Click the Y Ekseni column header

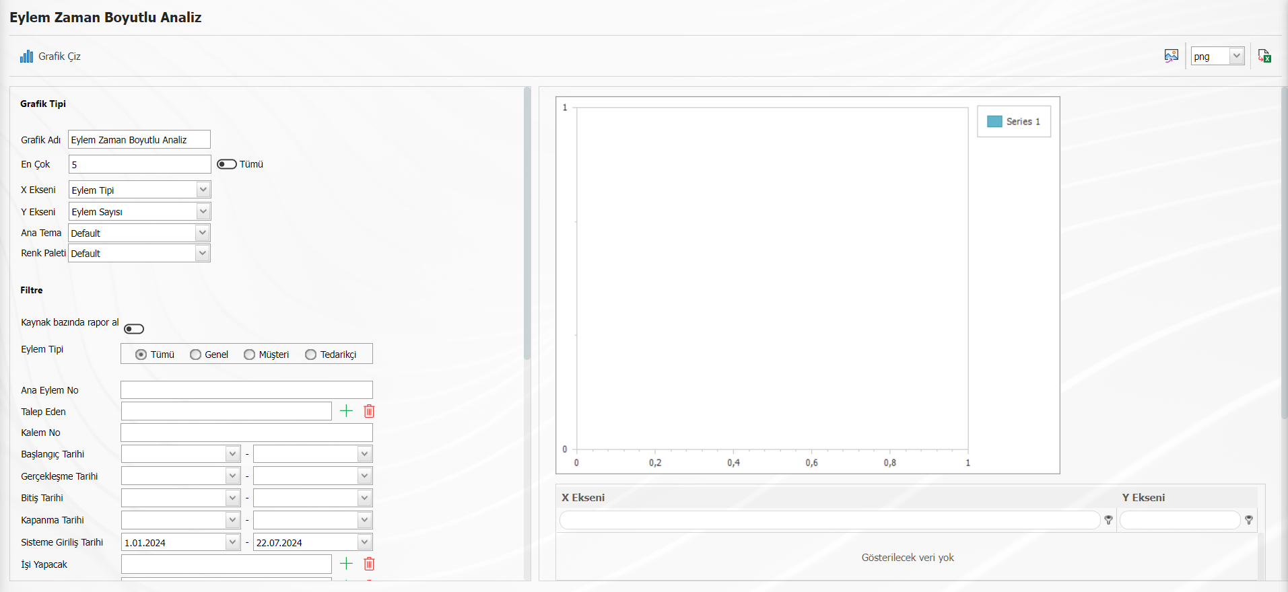(x=1143, y=498)
